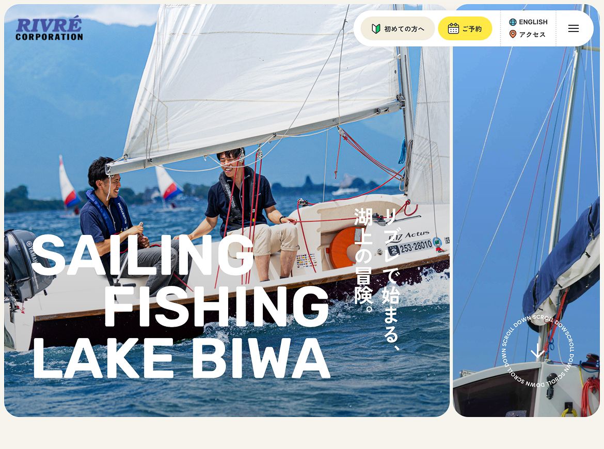Click the calendar icon in ご予約
Viewport: 604px width, 449px height.
click(x=453, y=28)
